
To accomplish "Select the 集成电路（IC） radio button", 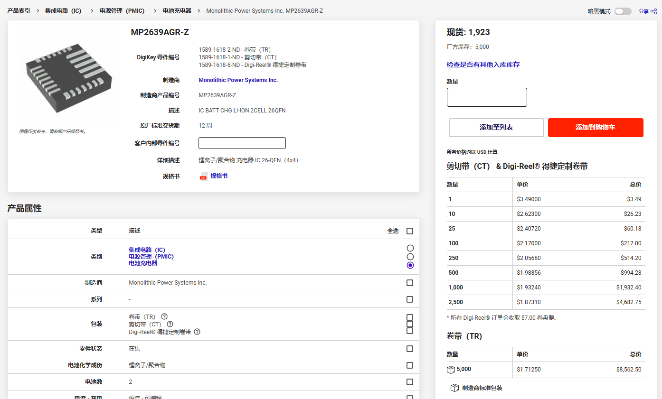I will pos(410,248).
